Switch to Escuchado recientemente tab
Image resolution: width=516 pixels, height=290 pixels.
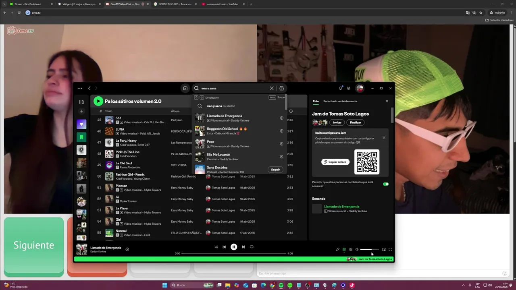(340, 101)
